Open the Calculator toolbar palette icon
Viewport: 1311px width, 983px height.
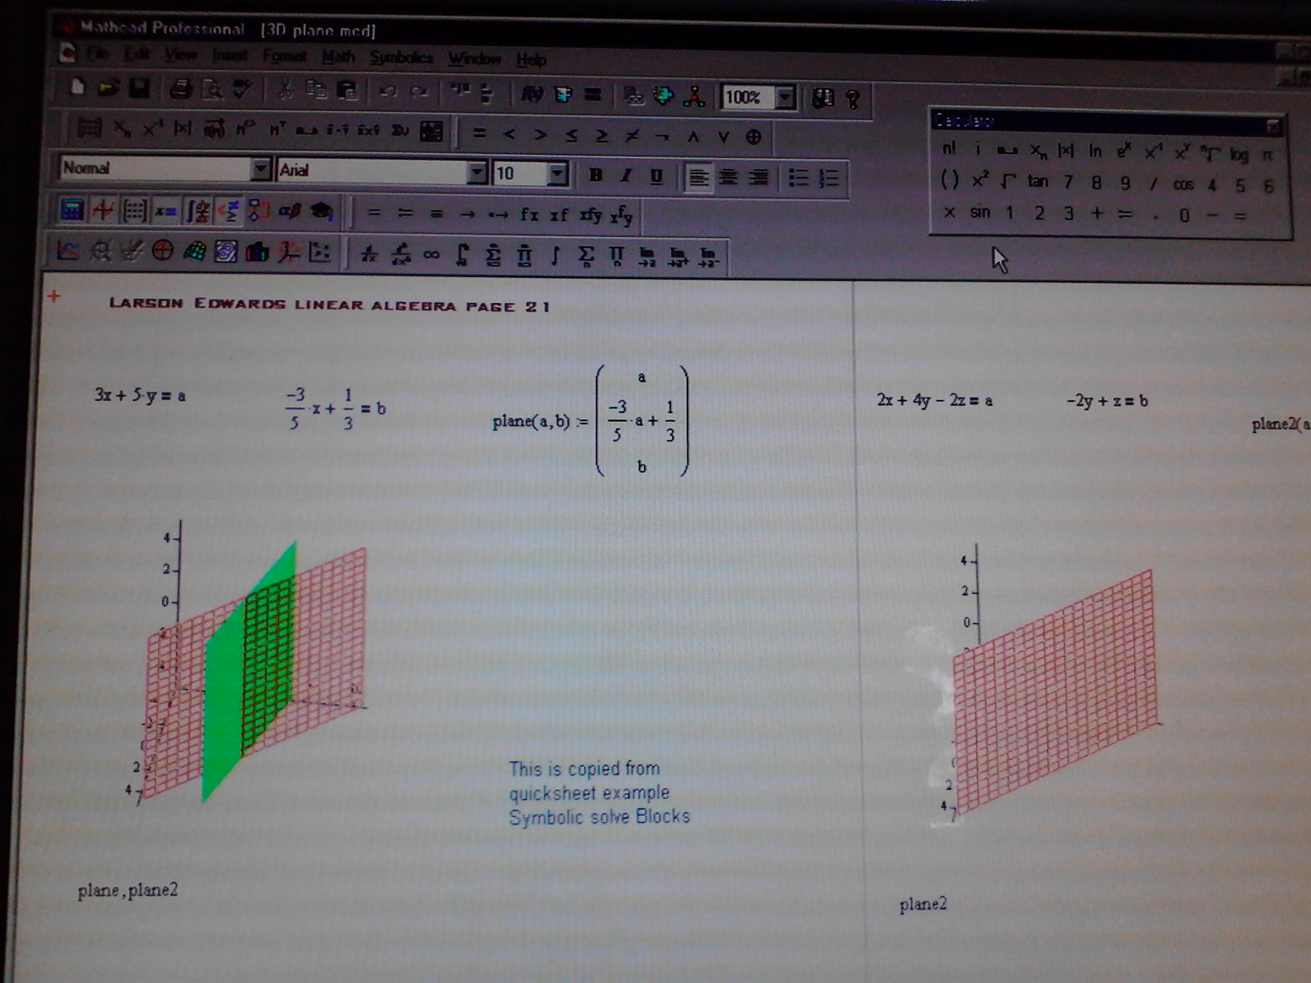(x=72, y=210)
